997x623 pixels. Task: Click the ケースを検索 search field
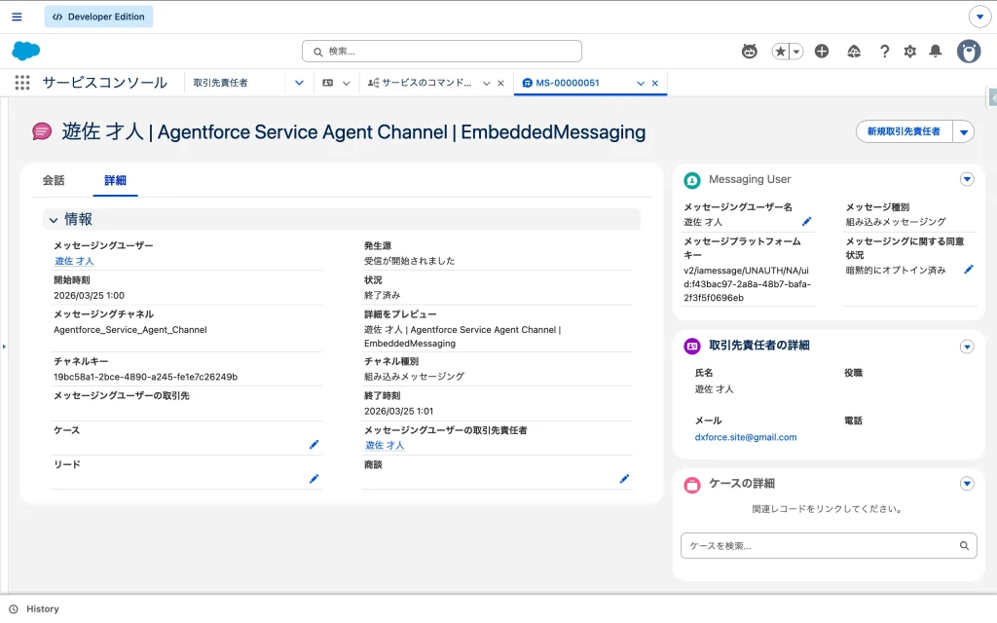coord(820,546)
